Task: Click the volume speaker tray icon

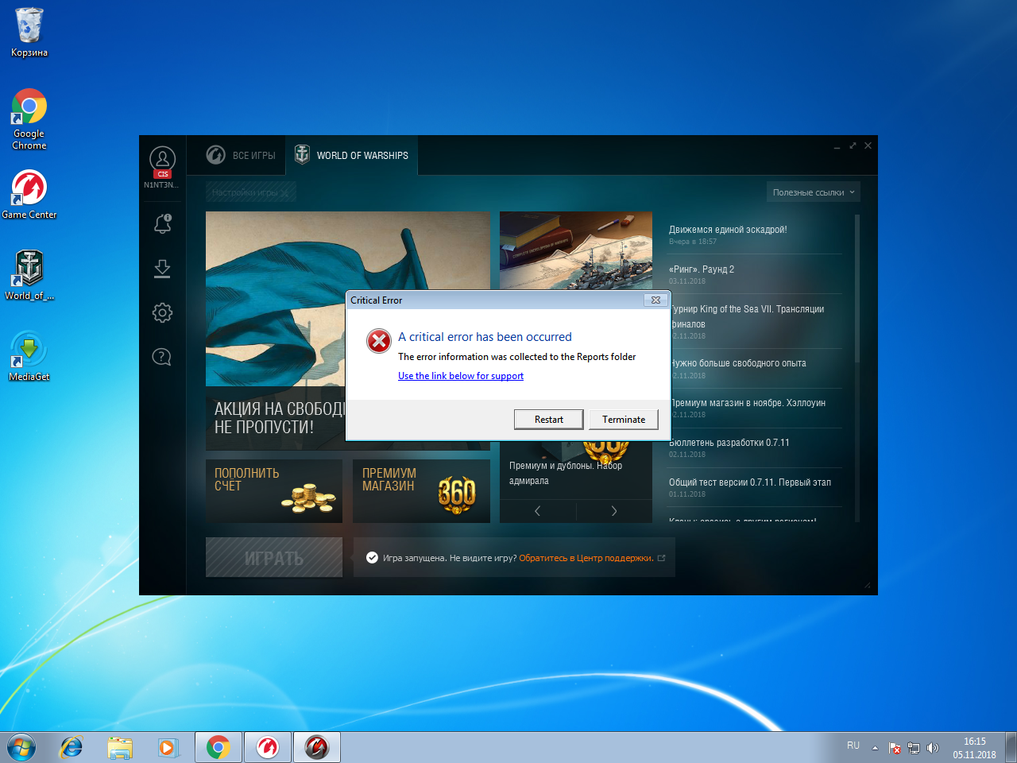Action: [x=933, y=748]
